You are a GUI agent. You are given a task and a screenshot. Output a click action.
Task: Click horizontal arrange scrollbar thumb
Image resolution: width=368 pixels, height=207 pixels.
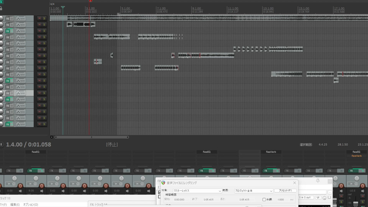coord(92,137)
